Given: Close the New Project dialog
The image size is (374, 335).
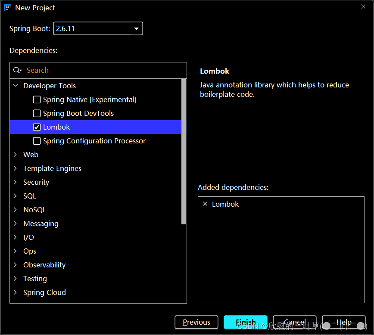Looking at the screenshot, I should [x=363, y=7].
